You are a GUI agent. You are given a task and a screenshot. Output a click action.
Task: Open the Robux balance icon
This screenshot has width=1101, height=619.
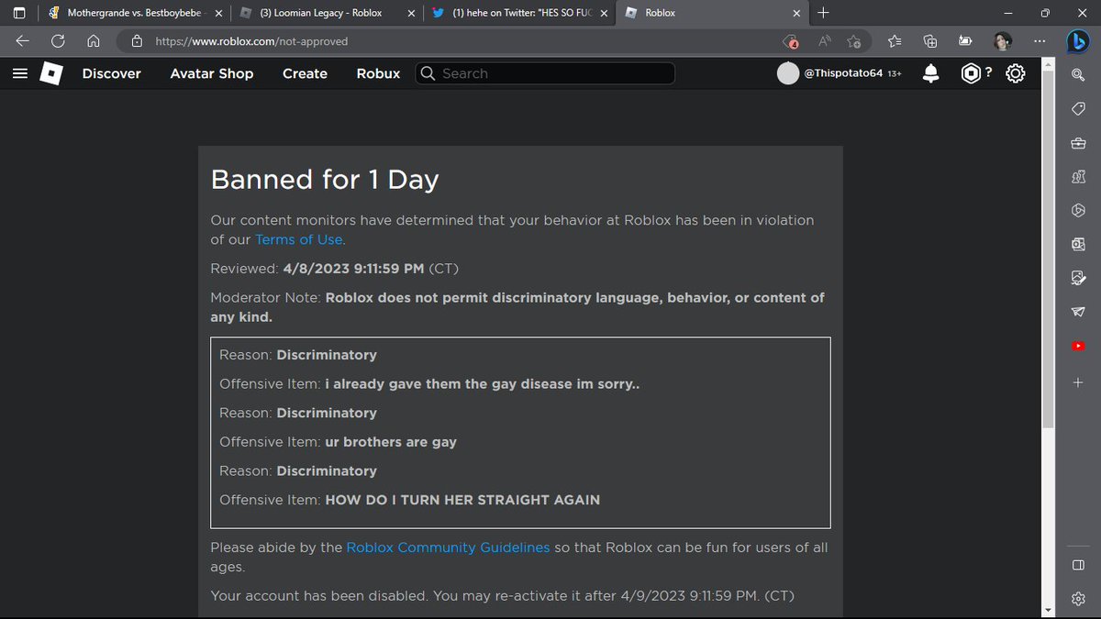(973, 73)
